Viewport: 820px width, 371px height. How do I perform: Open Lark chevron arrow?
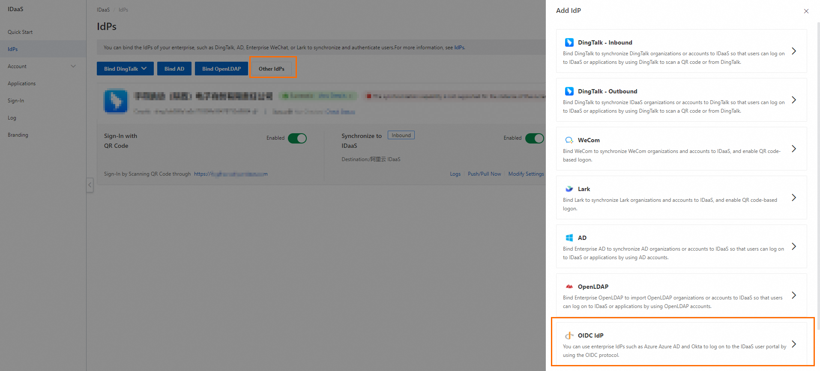point(794,197)
